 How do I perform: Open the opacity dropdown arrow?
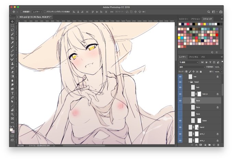click(x=222, y=67)
